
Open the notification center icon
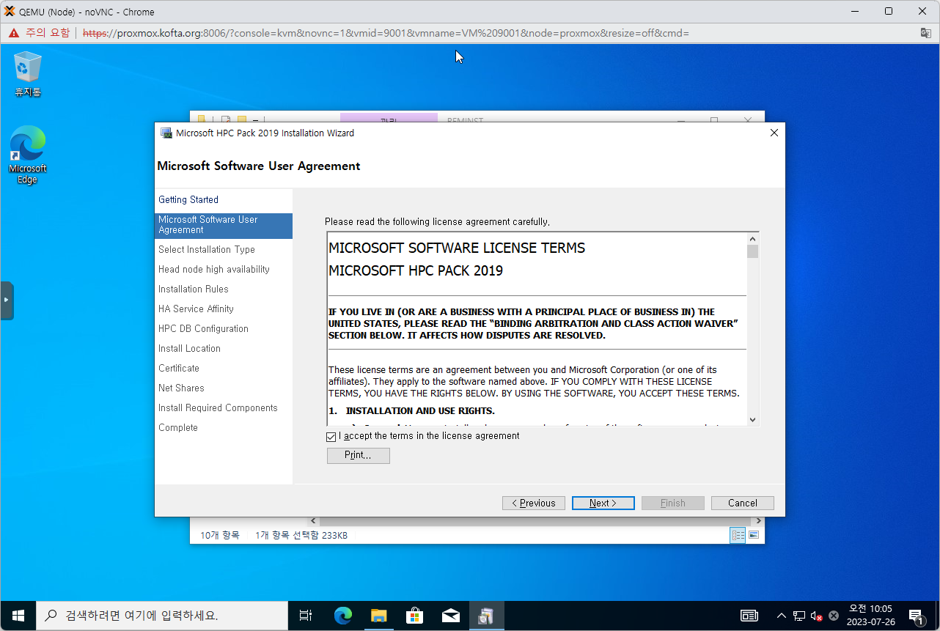click(x=916, y=616)
